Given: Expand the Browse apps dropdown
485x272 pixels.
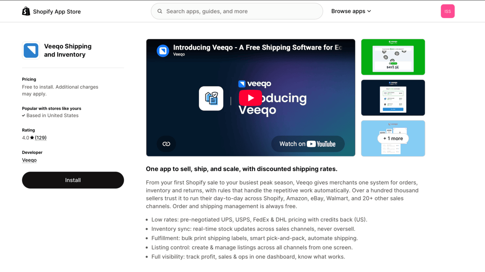Looking at the screenshot, I should (x=351, y=11).
